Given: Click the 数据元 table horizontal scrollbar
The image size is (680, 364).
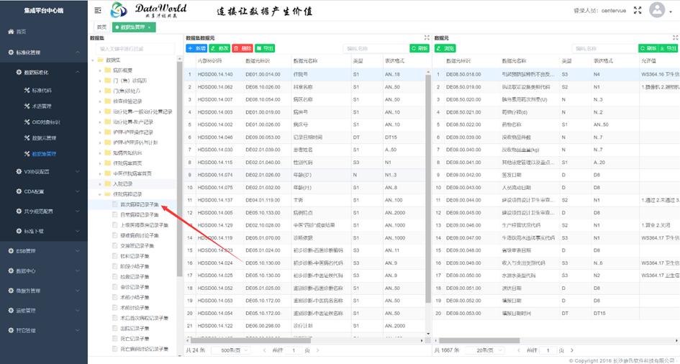Looking at the screenshot, I should [x=479, y=340].
